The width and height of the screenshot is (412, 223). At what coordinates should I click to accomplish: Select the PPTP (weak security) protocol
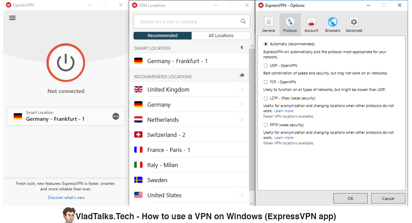click(266, 125)
